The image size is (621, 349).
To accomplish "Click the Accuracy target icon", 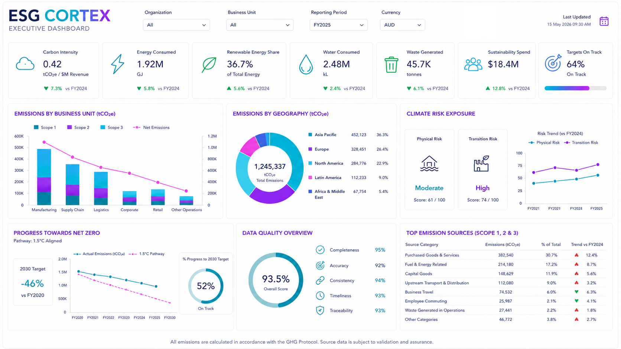I will [320, 266].
